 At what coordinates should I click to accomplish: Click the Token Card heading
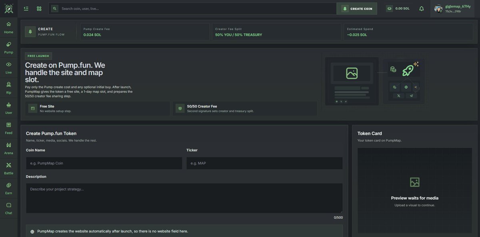pos(370,133)
